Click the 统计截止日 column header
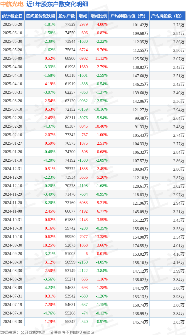The width and height of the screenshot is (186, 335). tap(12, 16)
